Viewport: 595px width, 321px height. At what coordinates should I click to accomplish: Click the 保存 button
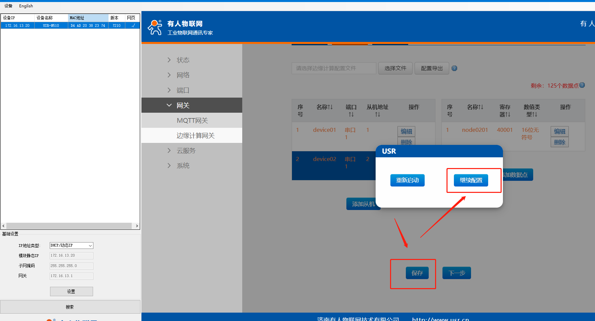coord(417,273)
